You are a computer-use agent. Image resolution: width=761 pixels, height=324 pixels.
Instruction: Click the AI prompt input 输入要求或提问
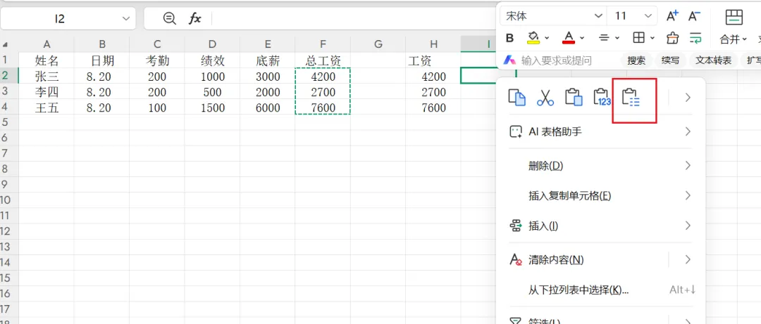pos(556,60)
